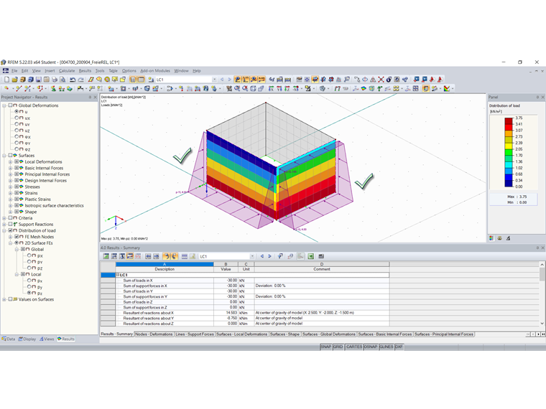Click the Save diskette icon in the toolbar

pos(39,80)
